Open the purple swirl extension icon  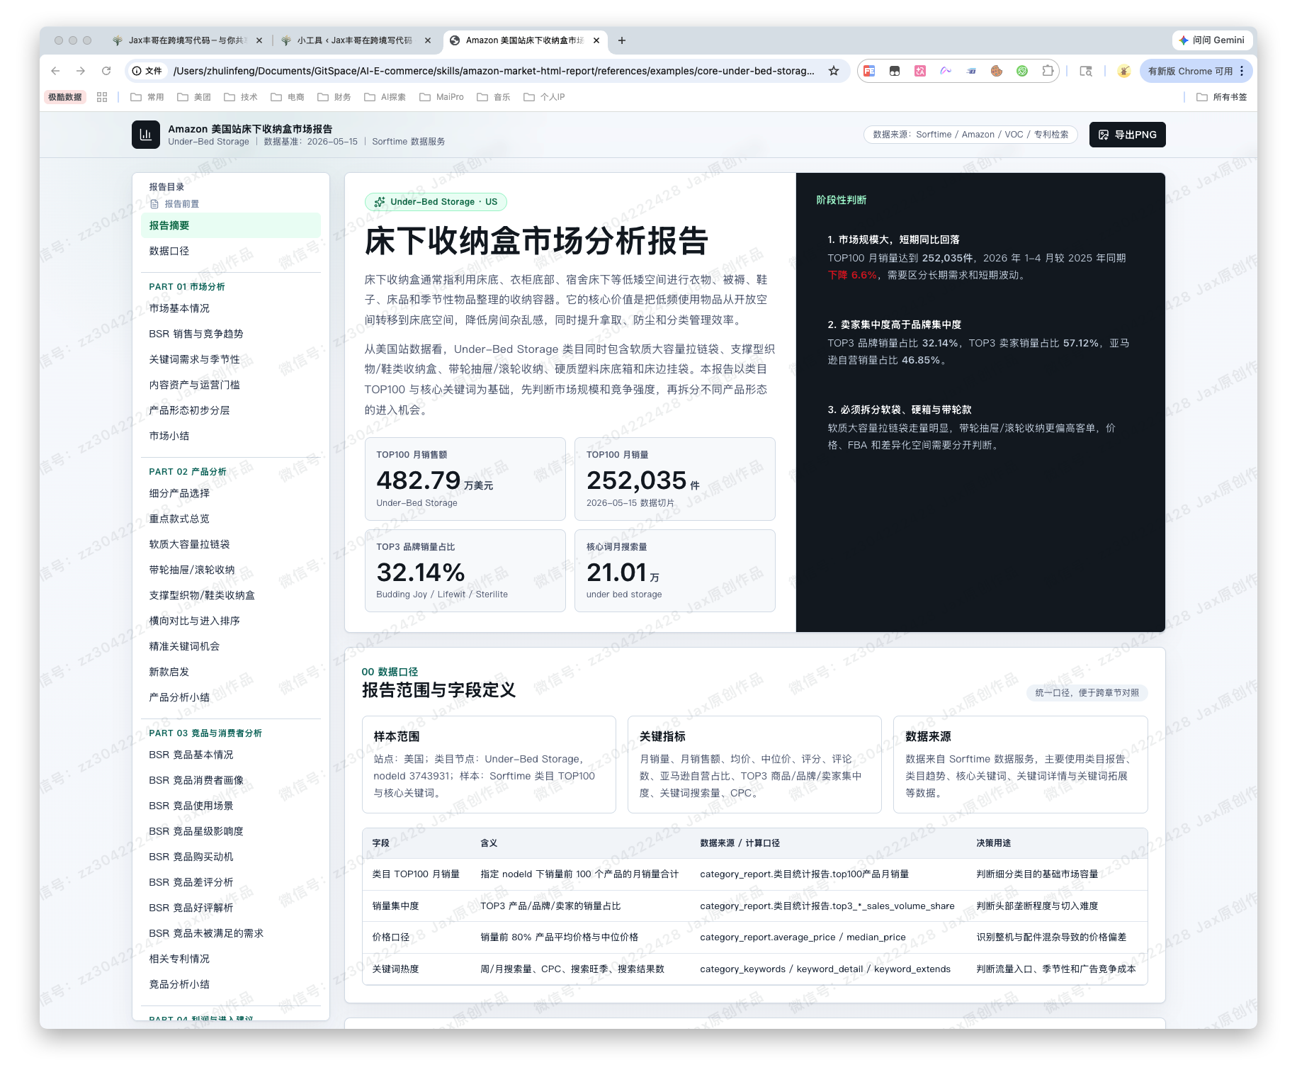click(946, 71)
